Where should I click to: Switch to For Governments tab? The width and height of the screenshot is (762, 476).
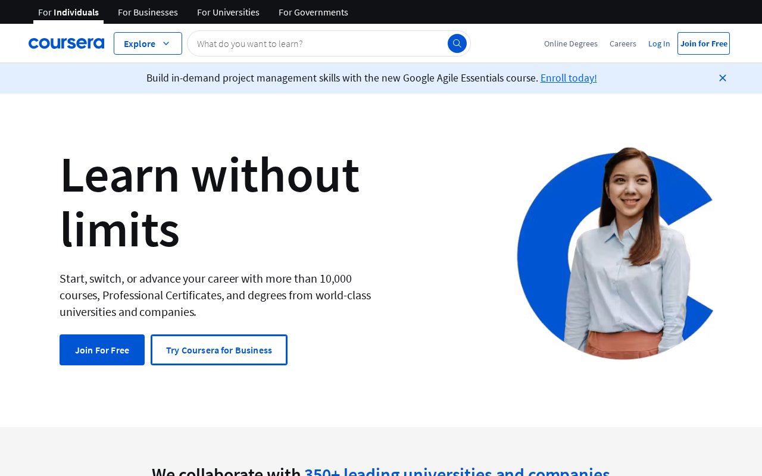(x=313, y=12)
